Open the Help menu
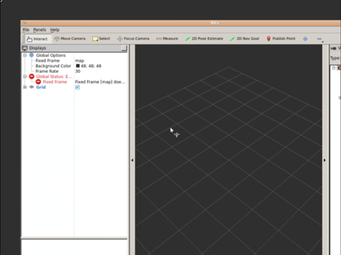Screen dimensions: 341x255 pos(55,30)
